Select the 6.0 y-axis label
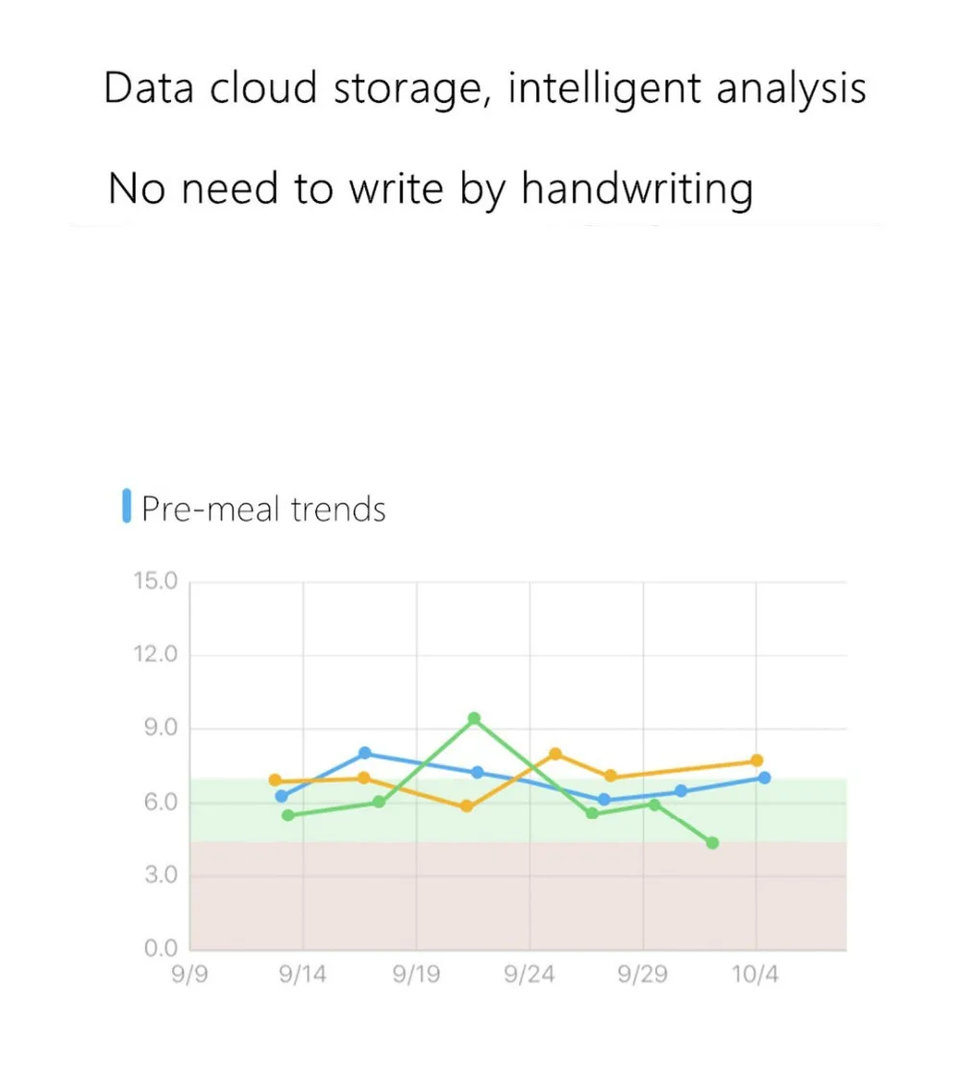Screen dimensions: 961x1070 [157, 803]
